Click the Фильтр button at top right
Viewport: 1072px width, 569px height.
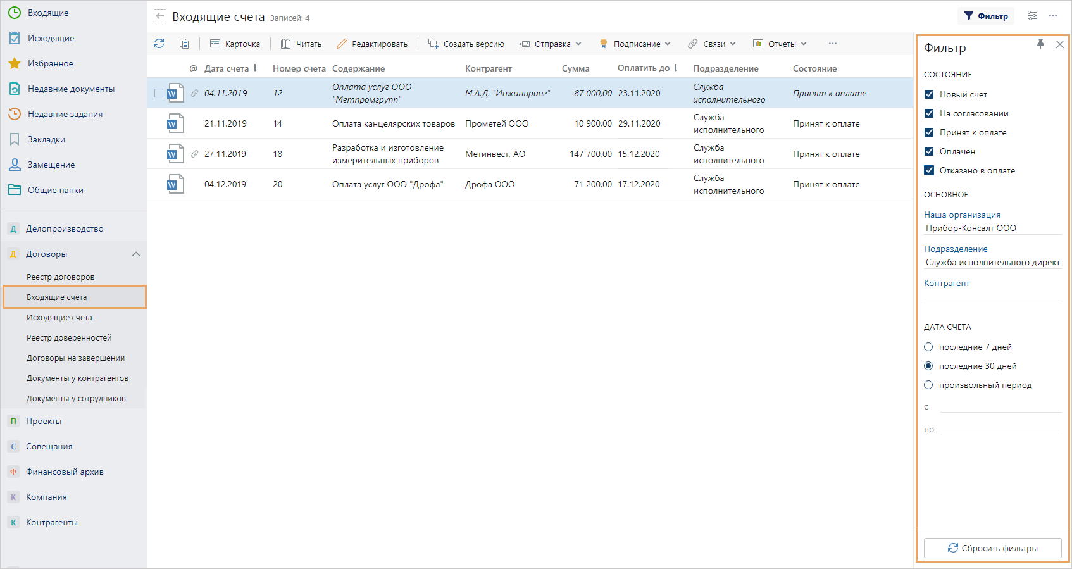tap(986, 16)
